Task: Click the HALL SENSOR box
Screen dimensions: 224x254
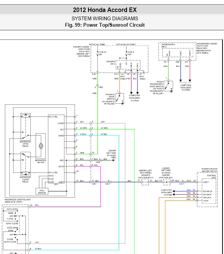Action: coord(42,191)
